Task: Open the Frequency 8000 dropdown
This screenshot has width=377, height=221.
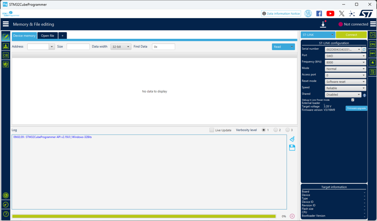Action: [346, 63]
